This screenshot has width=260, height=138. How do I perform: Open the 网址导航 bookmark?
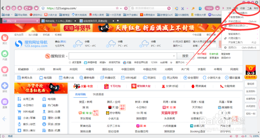click(21, 15)
